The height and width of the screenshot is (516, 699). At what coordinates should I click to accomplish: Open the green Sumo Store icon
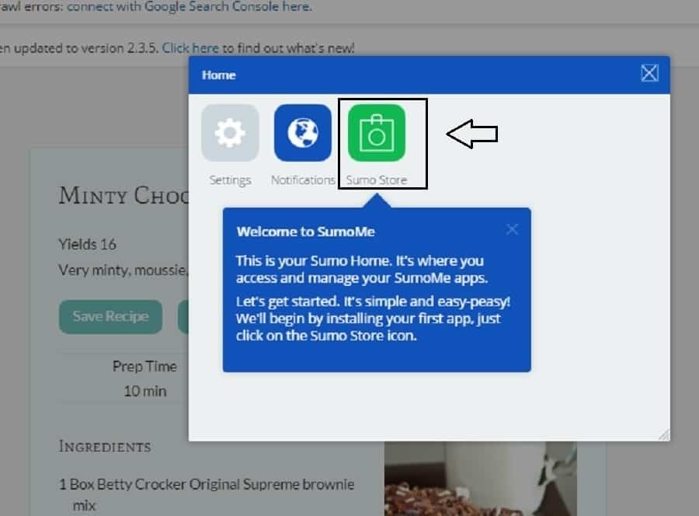(x=376, y=133)
